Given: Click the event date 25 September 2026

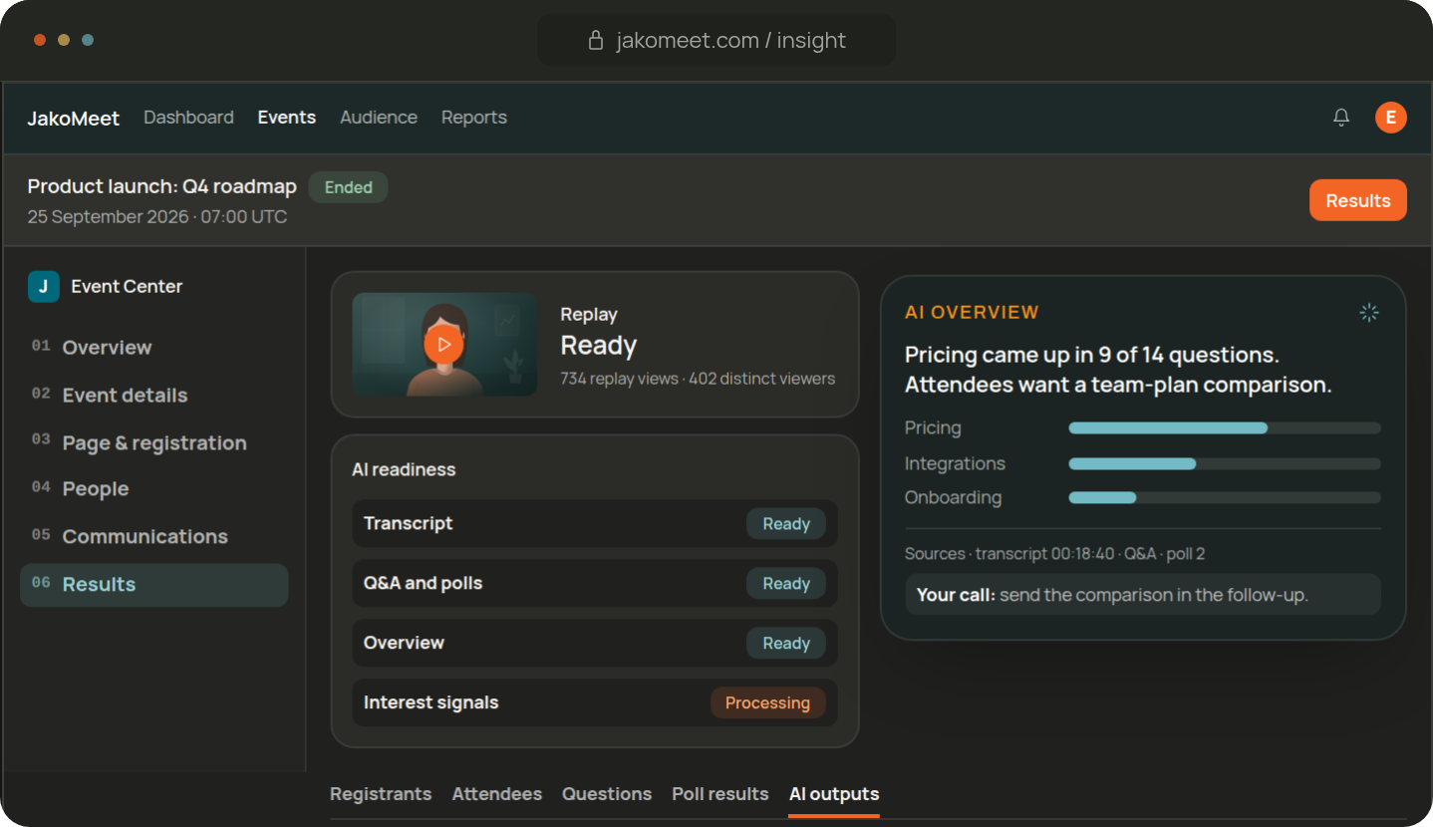Looking at the screenshot, I should click(108, 217).
